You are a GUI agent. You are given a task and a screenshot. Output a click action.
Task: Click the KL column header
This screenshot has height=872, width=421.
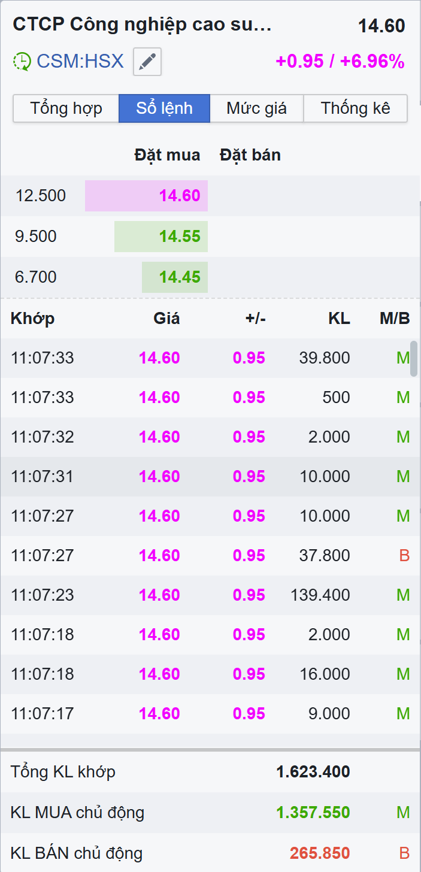339,319
